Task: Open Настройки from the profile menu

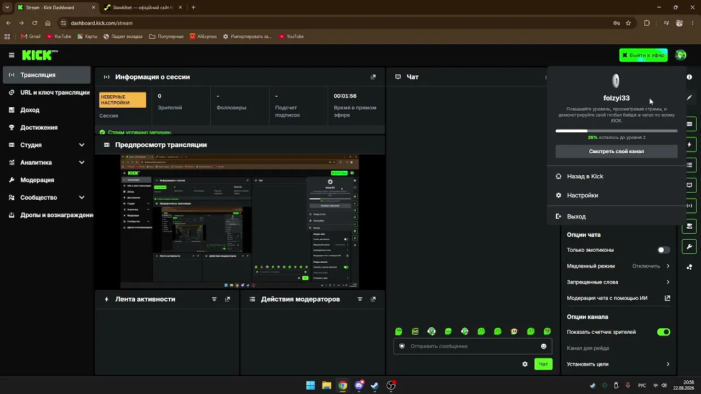Action: click(x=616, y=195)
